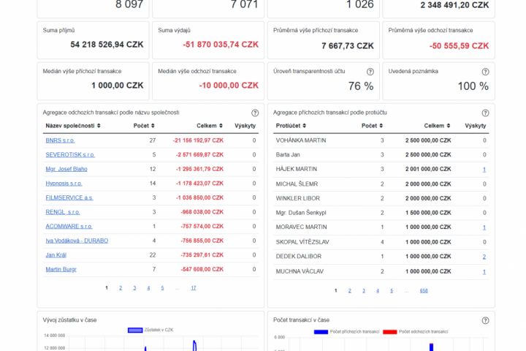The width and height of the screenshot is (526, 351).
Task: Go to page 2 of incoming table
Action: (x=349, y=291)
